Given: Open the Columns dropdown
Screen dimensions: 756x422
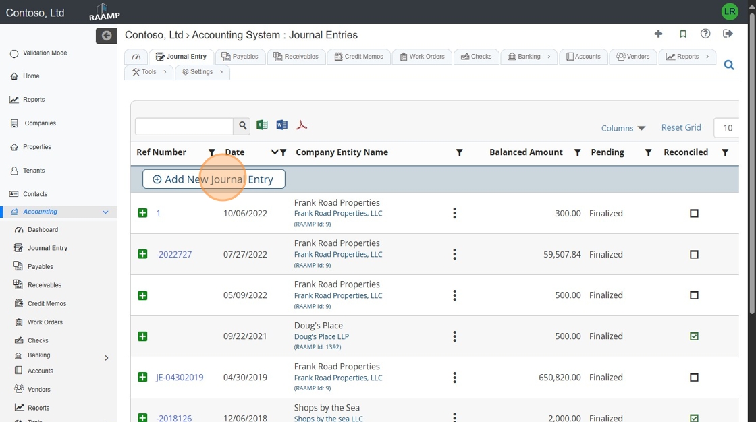Looking at the screenshot, I should click(x=623, y=128).
